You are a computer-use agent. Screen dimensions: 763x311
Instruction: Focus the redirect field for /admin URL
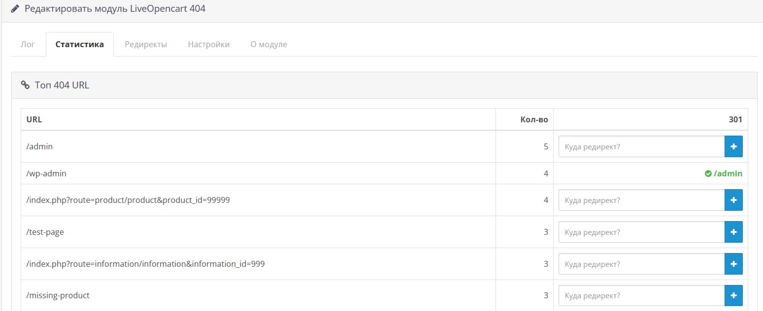click(x=641, y=146)
